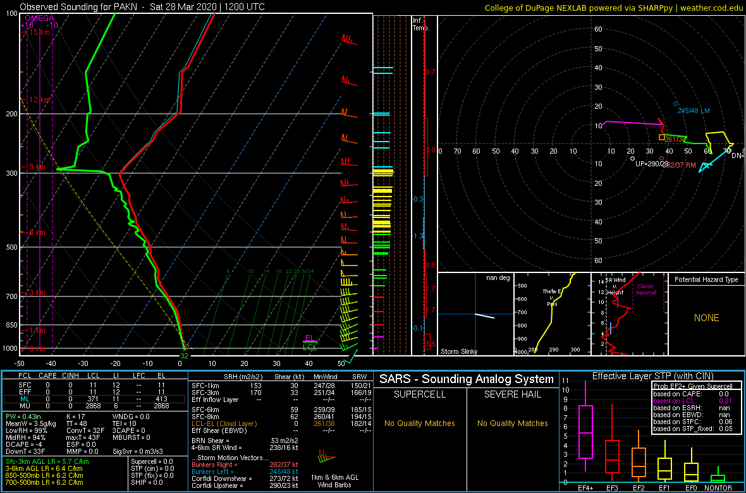This screenshot has width=746, height=493.
Task: Select the 500 pressure level label
Action: [x=12, y=248]
